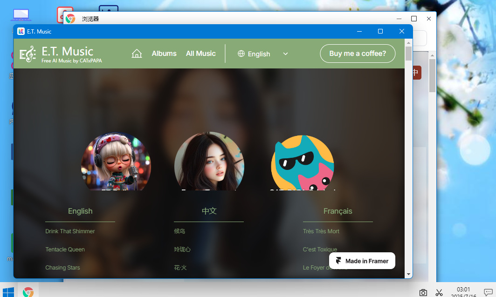This screenshot has height=297, width=496.
Task: Expand the English language dropdown chevron
Action: pyautogui.click(x=285, y=54)
